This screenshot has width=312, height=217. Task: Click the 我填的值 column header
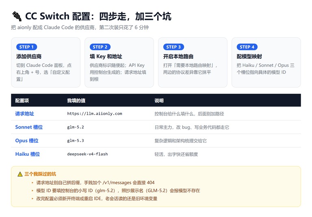point(76,101)
